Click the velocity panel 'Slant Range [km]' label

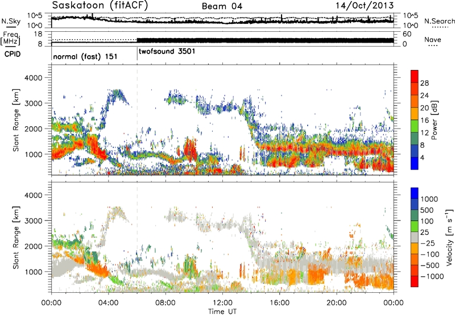pyautogui.click(x=16, y=238)
